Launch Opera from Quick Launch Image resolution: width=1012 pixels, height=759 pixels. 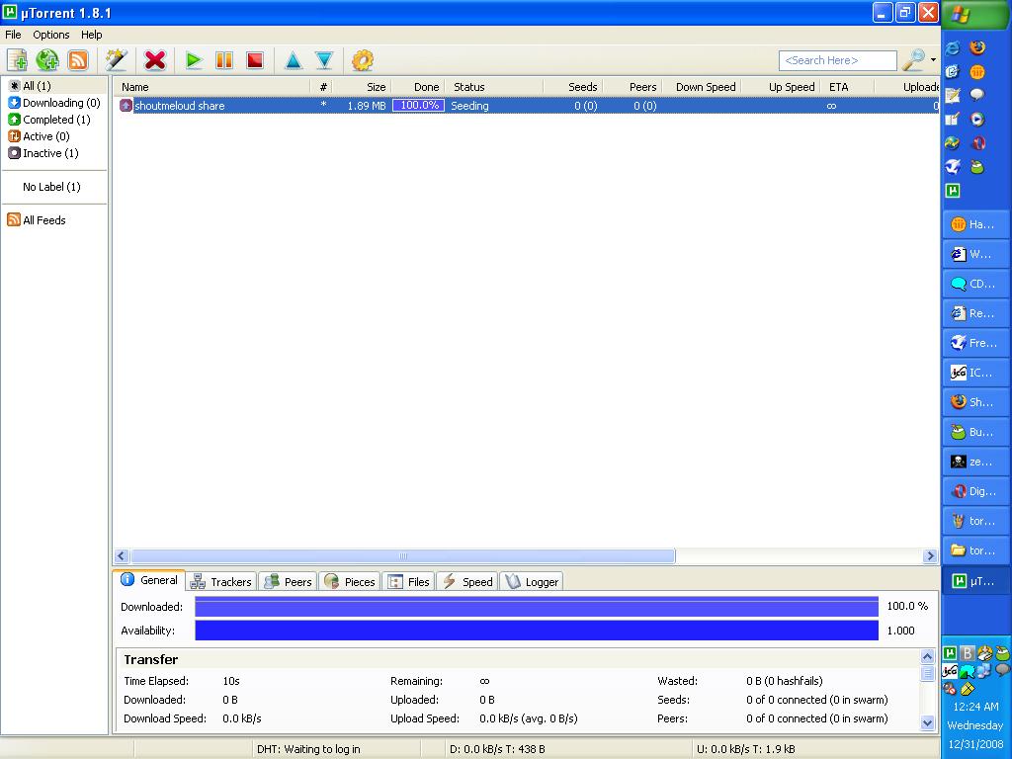click(977, 142)
